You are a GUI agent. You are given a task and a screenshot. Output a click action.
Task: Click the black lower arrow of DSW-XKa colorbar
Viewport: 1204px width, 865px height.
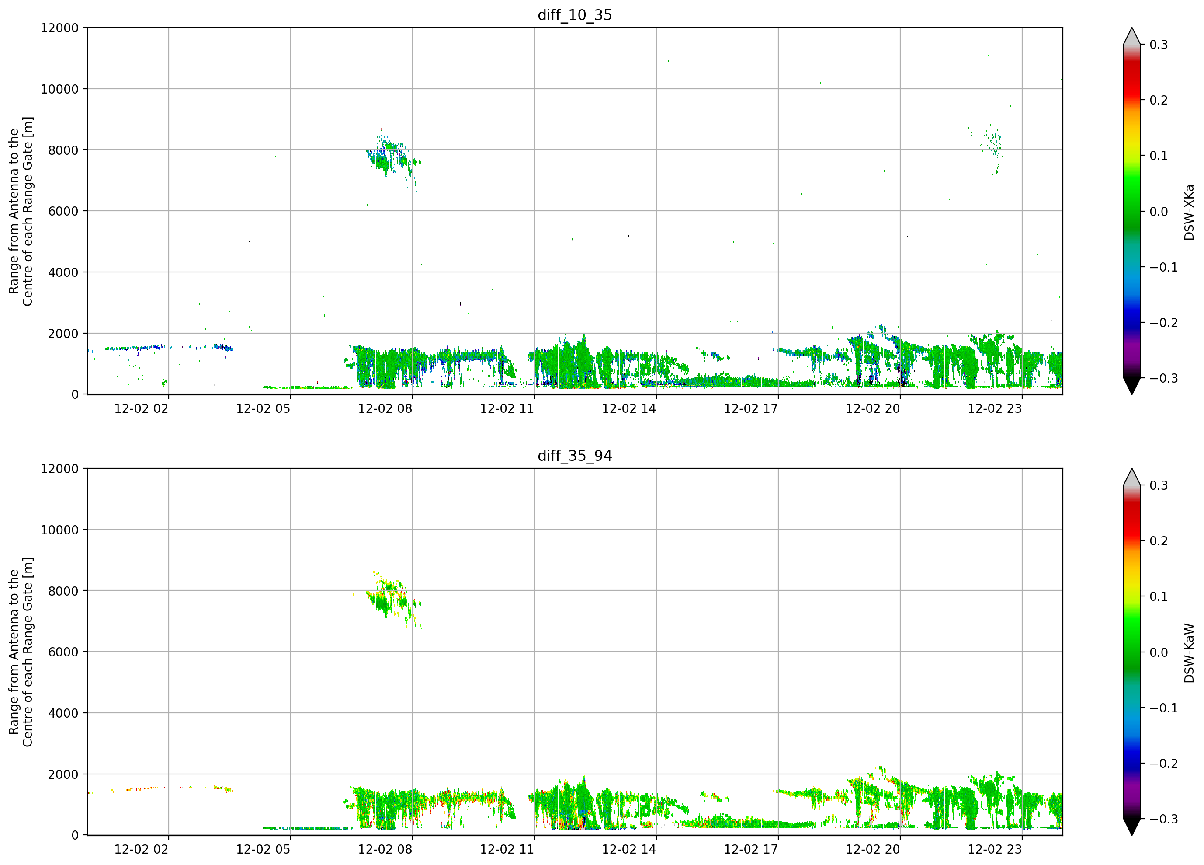[x=1132, y=385]
